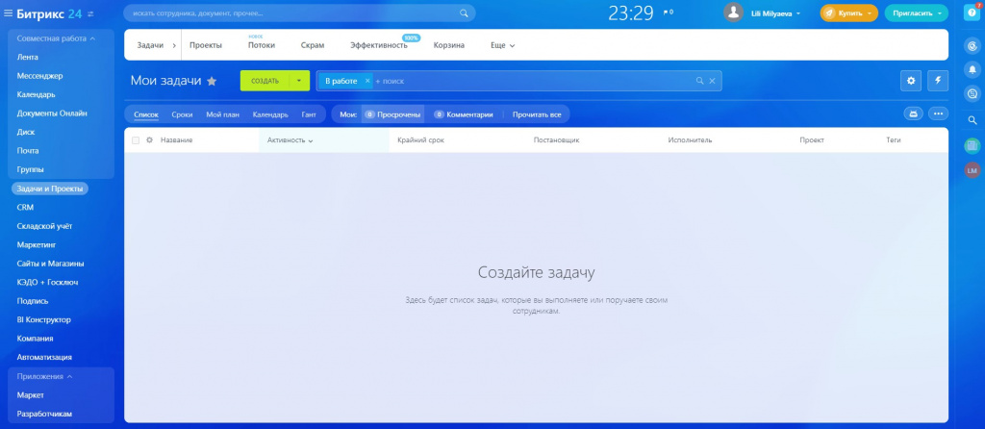Filter by Просрочены counter
This screenshot has height=429, width=985.
click(x=392, y=114)
